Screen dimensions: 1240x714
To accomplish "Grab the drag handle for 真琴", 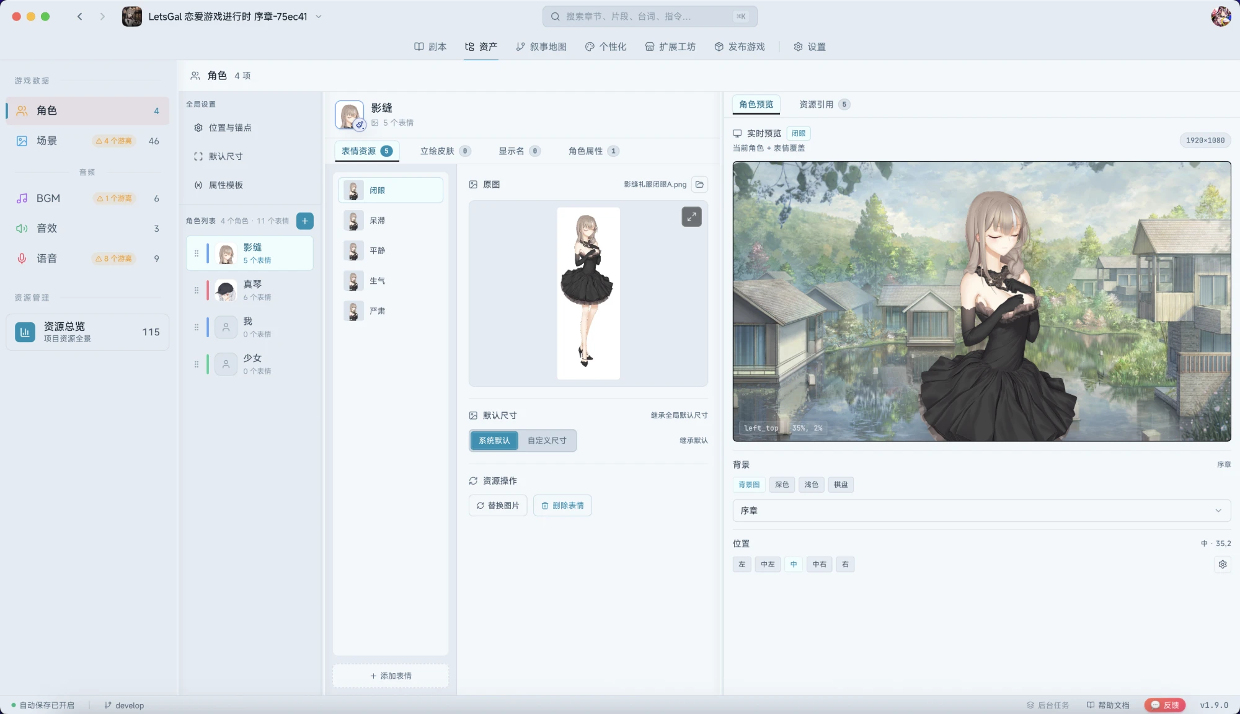I will click(x=197, y=290).
